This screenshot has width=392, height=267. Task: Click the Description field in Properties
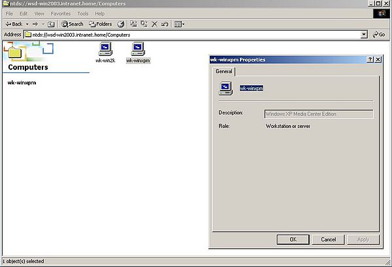point(319,114)
